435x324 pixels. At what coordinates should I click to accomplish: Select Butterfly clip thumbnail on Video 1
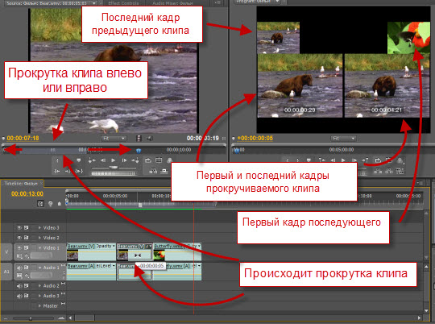click(x=159, y=255)
